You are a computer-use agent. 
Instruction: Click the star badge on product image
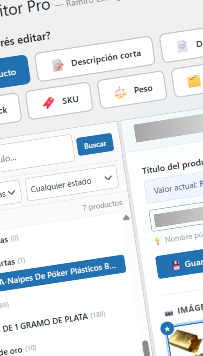point(167,329)
